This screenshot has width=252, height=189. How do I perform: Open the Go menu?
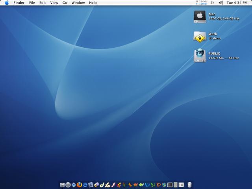tap(65, 3)
